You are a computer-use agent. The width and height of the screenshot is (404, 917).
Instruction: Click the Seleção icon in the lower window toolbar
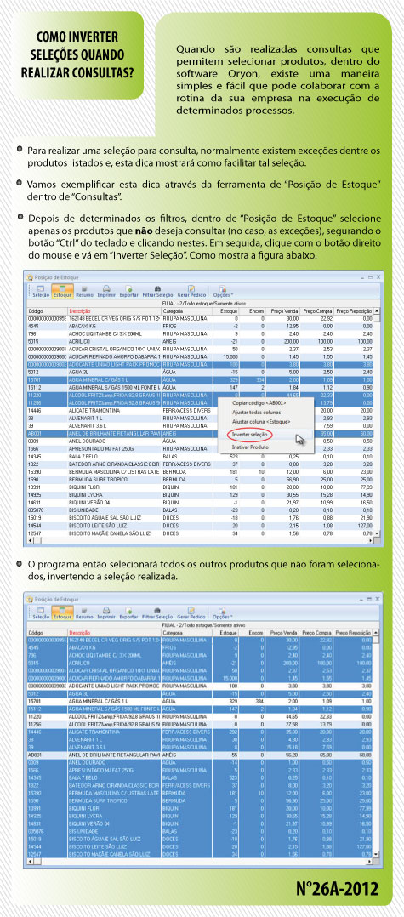coord(40,612)
